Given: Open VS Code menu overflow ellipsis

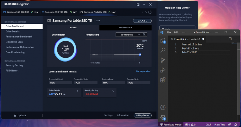Looking at the screenshot, I should [184, 32].
